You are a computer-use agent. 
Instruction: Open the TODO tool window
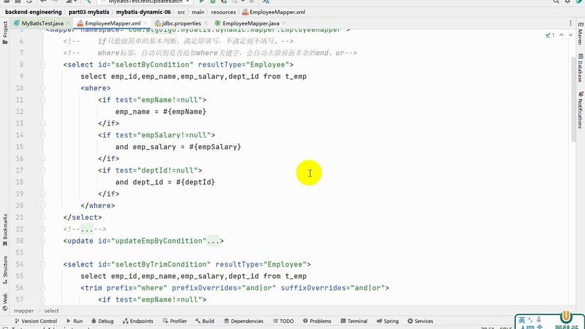click(283, 321)
